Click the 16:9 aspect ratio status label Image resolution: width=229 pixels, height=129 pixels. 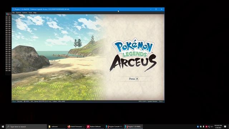(31, 101)
